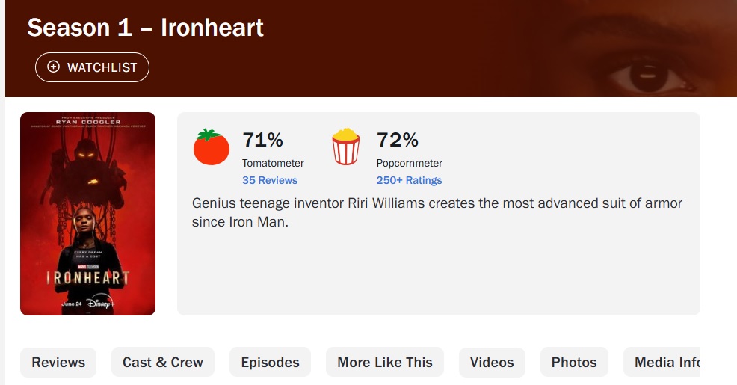Click the popcorn bucket Popcornmeter icon
737x385 pixels.
(345, 147)
